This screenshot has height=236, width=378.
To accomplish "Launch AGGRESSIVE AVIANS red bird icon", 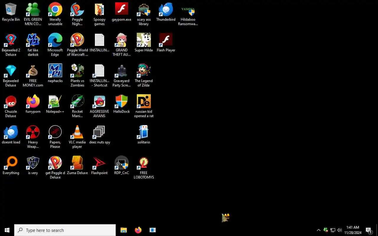I will coord(100,106).
